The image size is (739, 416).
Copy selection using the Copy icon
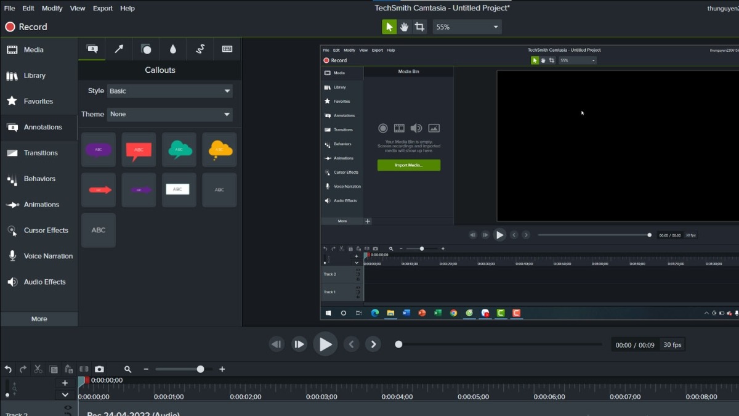(x=54, y=369)
